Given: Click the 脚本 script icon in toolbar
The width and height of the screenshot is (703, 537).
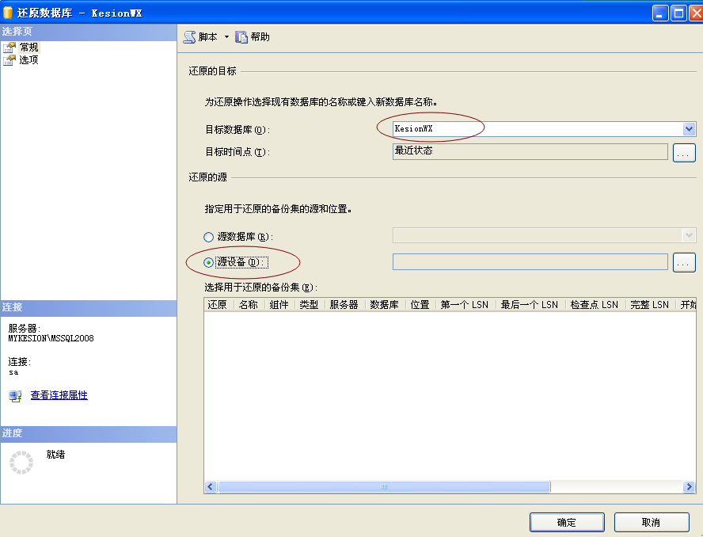Looking at the screenshot, I should click(189, 37).
